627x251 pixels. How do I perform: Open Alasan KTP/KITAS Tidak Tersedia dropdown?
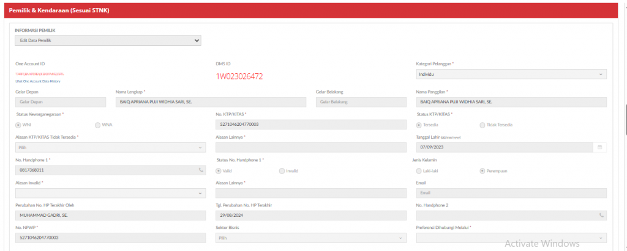point(110,147)
